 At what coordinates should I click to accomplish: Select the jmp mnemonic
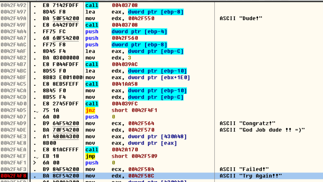(x=90, y=156)
